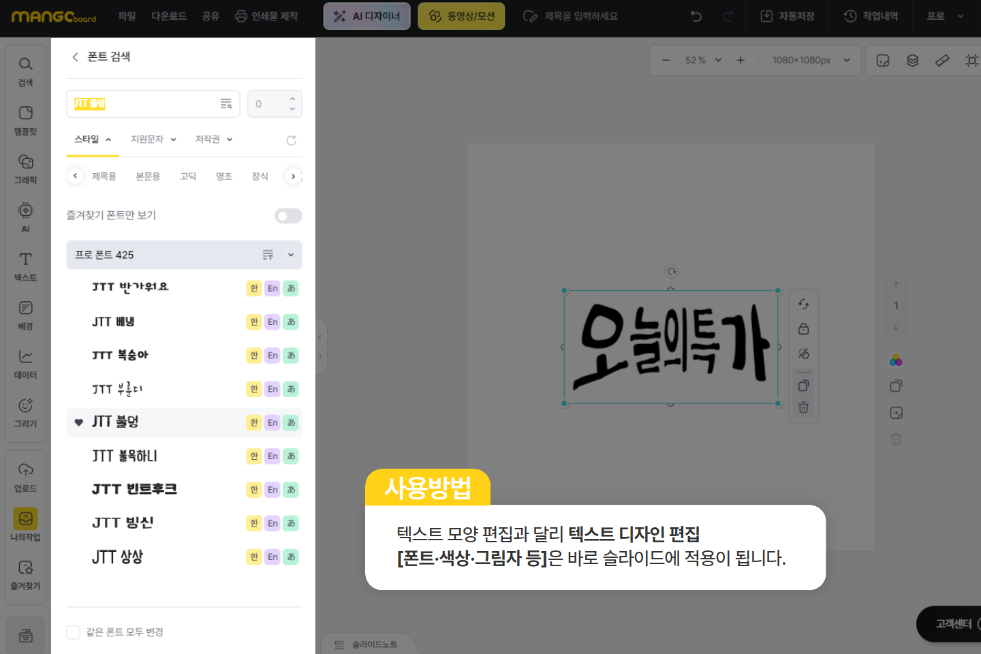Screen dimensions: 981x654
Task: Click the undo arrow in top bar
Action: pyautogui.click(x=696, y=16)
